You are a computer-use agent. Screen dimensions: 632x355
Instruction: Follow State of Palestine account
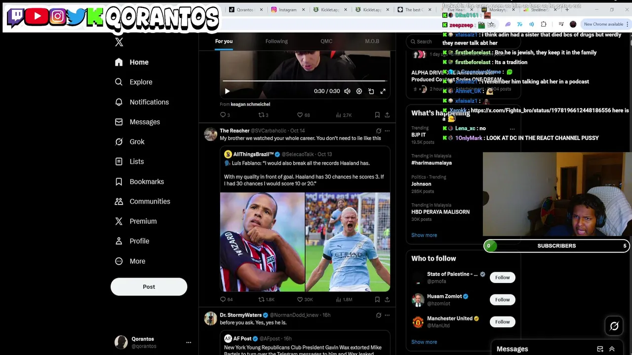502,278
